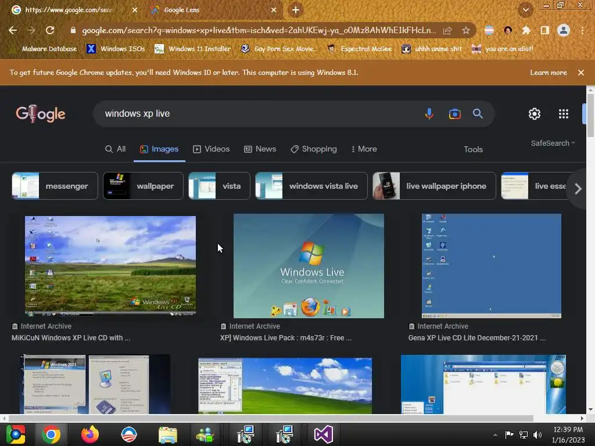Image resolution: width=595 pixels, height=446 pixels.
Task: Select the 'messenger' suggestion chip
Action: pos(55,186)
